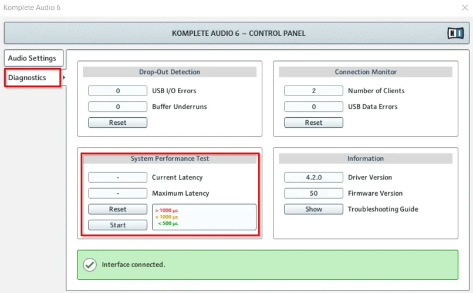Click the 'Troubleshooting Guide' label
This screenshot has height=293, width=473.
(x=383, y=209)
